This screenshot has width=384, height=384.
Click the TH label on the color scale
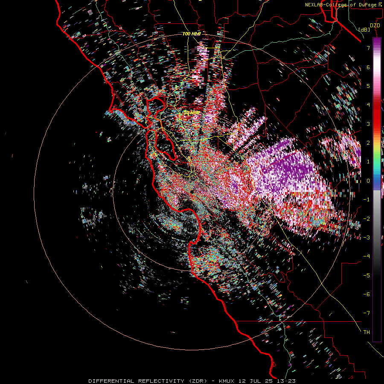367,332
